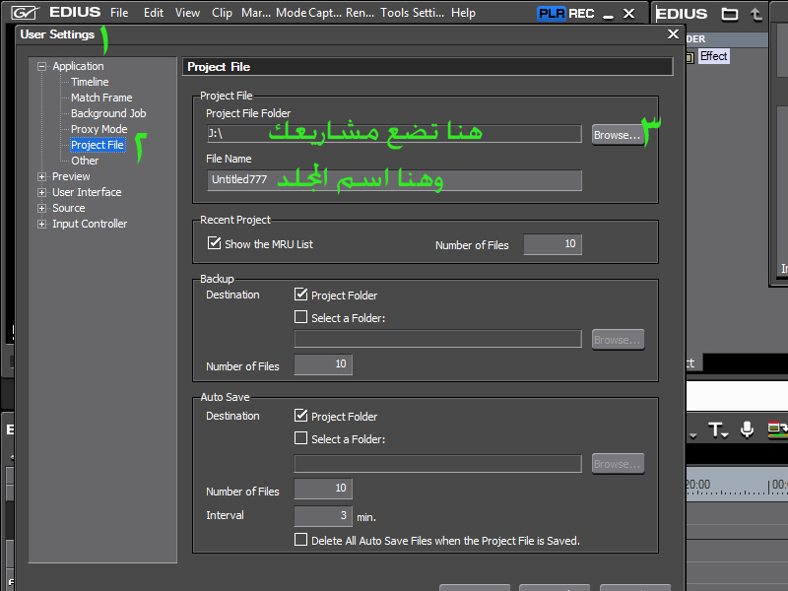Open the bin folder icon in EDIUS bin window
The image size is (788, 591).
[729, 14]
